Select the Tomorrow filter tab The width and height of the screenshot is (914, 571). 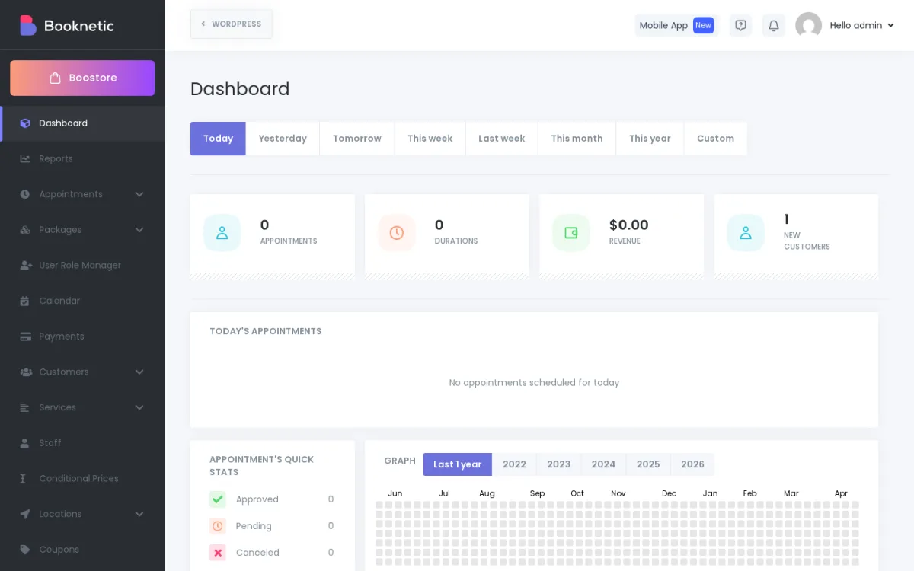(x=357, y=139)
